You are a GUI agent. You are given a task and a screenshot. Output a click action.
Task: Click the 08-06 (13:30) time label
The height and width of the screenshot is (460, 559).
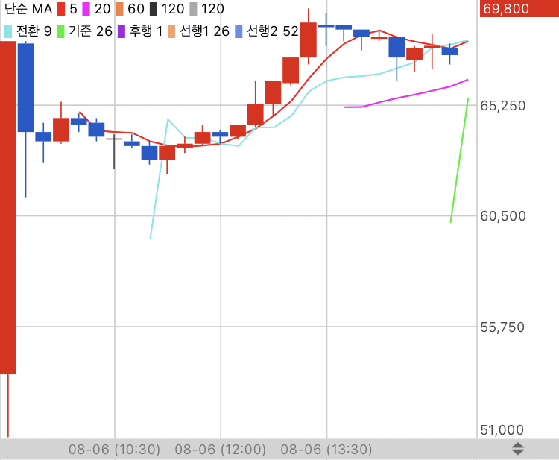coord(326,450)
